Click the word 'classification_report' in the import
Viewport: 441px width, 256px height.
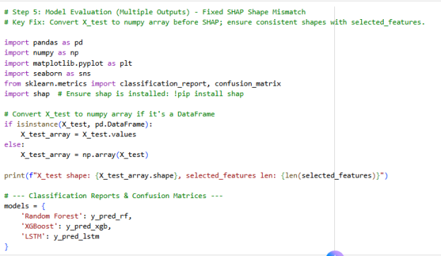tap(163, 83)
